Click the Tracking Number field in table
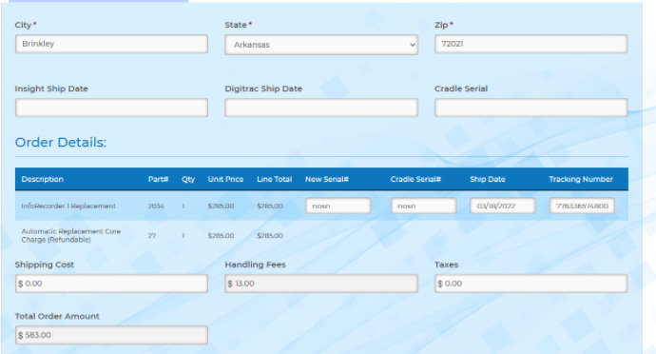The image size is (656, 354). pos(582,206)
